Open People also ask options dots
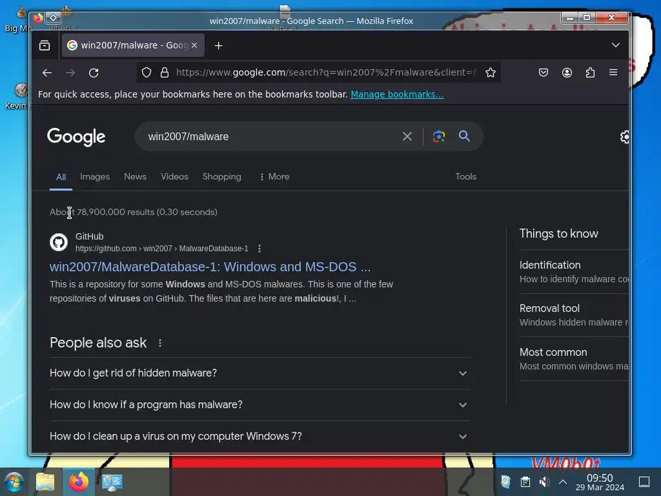The height and width of the screenshot is (496, 661). click(x=160, y=343)
